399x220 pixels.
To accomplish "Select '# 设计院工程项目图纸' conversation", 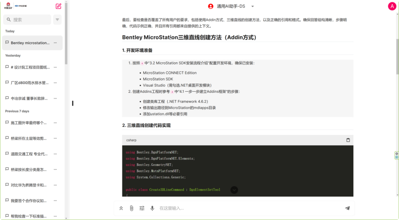I will tap(29, 67).
